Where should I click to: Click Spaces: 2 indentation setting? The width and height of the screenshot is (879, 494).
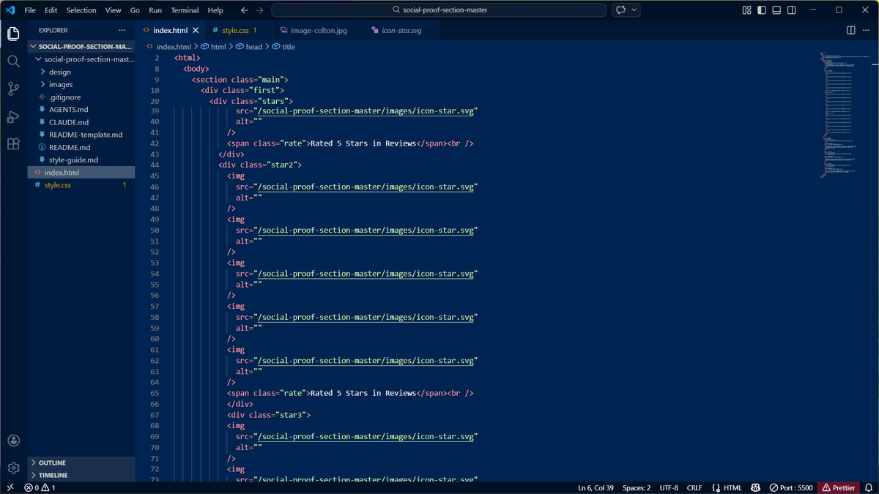click(637, 487)
